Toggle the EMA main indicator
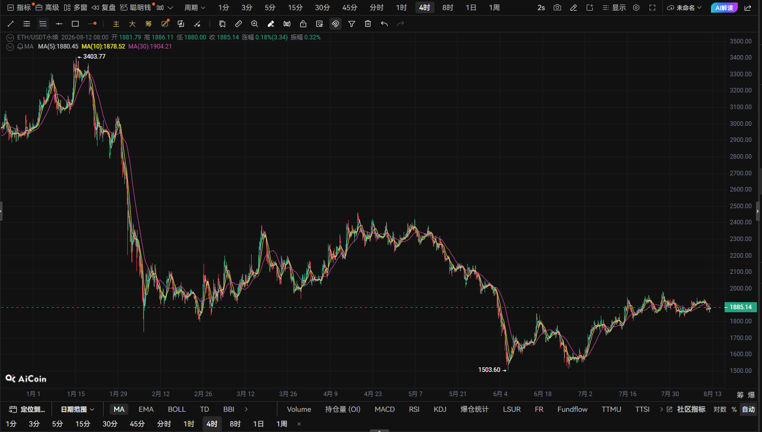 click(146, 409)
